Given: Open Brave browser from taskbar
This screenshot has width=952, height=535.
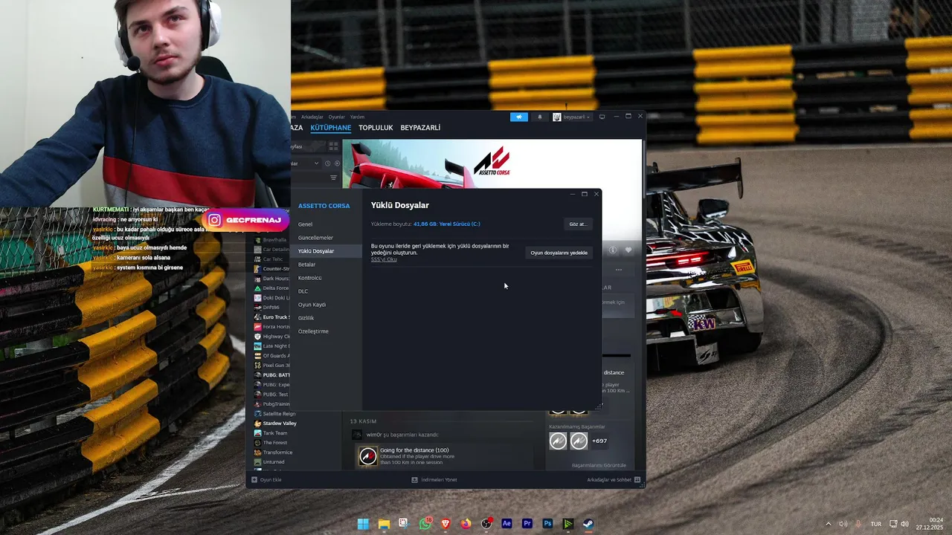Looking at the screenshot, I should pyautogui.click(x=446, y=524).
